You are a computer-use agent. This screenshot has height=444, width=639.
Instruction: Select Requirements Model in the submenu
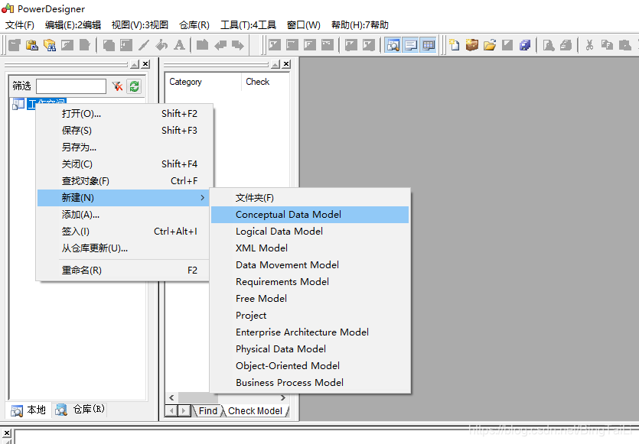(310, 282)
